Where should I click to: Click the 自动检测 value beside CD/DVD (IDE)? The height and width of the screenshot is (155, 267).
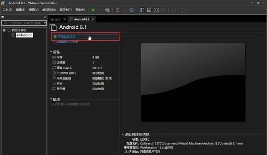click(x=98, y=73)
